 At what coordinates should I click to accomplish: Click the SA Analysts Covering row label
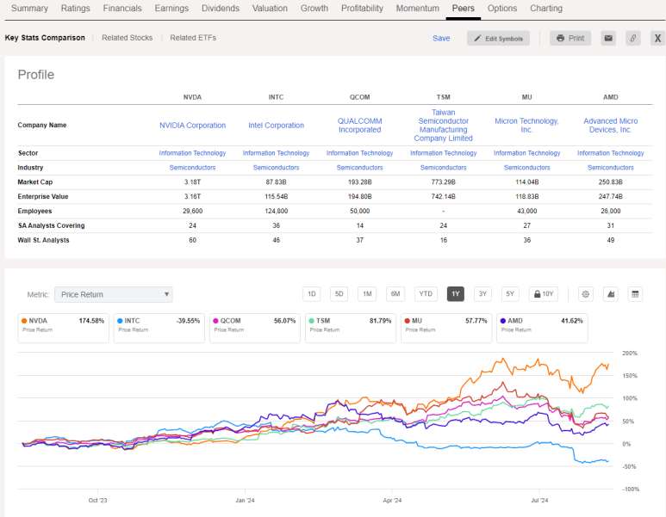click(52, 225)
